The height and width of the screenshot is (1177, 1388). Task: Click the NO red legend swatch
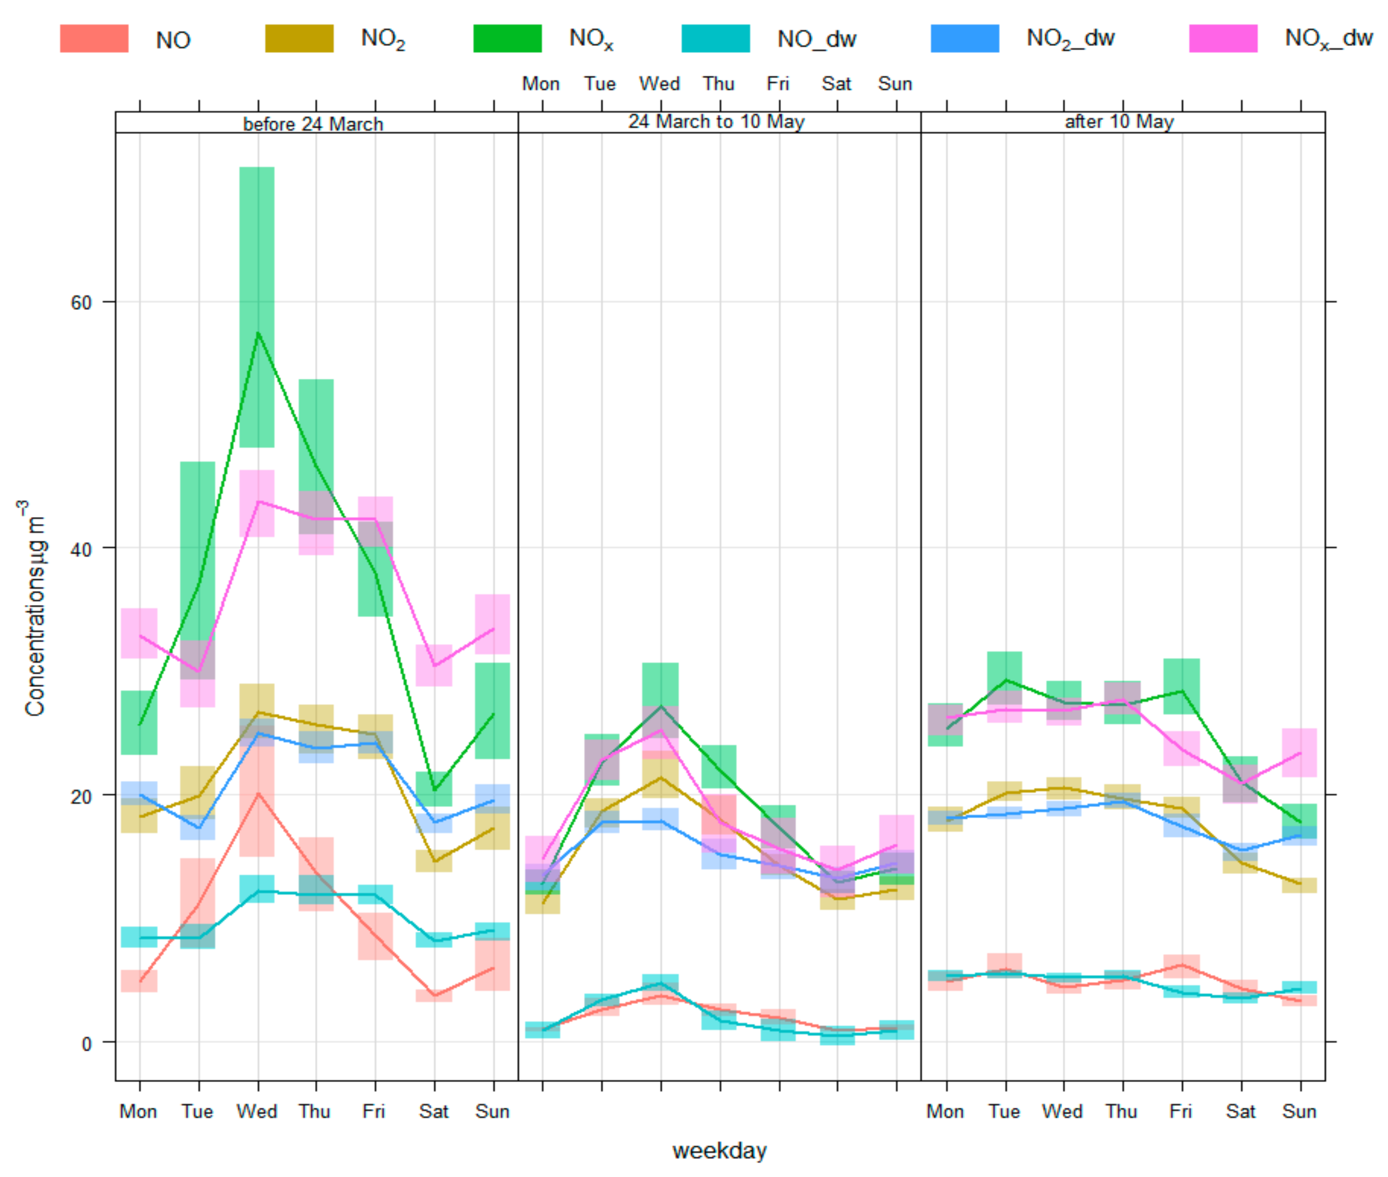coord(94,39)
